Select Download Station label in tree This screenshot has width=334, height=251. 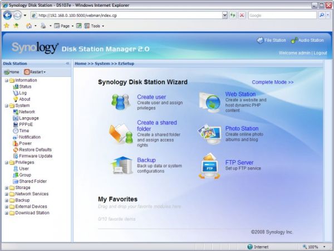[x=32, y=213]
